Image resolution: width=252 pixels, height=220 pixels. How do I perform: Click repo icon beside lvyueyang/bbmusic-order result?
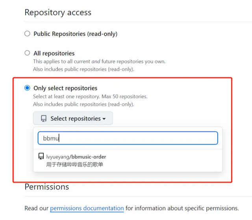coord(41,157)
